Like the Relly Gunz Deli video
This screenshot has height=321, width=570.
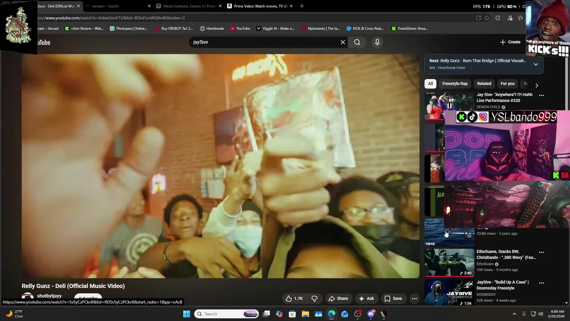[294, 299]
